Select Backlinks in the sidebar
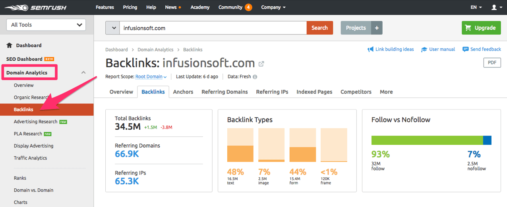Viewport: 507px width, 207px height. click(x=47, y=109)
